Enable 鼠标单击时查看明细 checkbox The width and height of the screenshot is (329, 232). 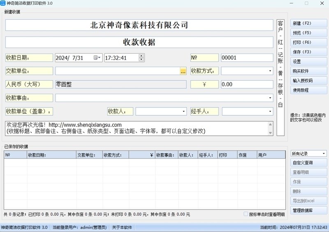(246, 214)
